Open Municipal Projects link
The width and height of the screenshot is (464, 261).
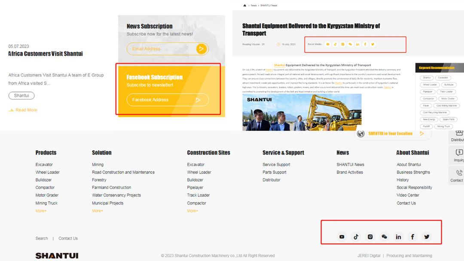pyautogui.click(x=108, y=203)
